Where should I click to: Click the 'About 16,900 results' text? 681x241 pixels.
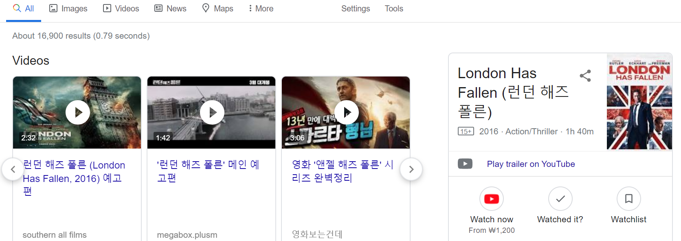pyautogui.click(x=81, y=36)
